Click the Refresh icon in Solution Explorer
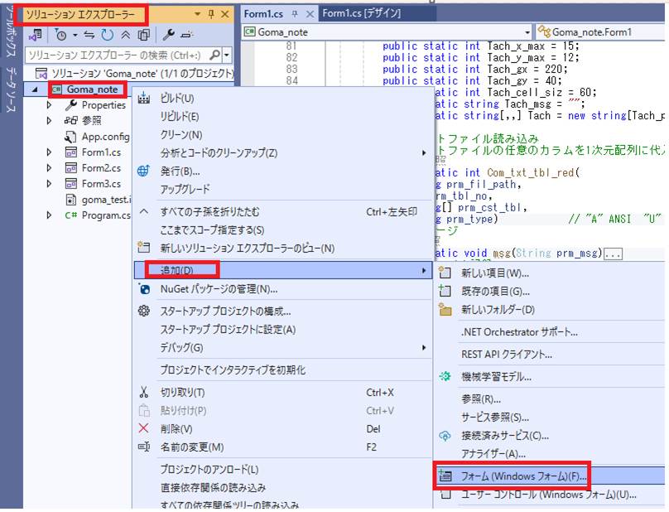Viewport: 669px width, 512px height. [x=108, y=35]
